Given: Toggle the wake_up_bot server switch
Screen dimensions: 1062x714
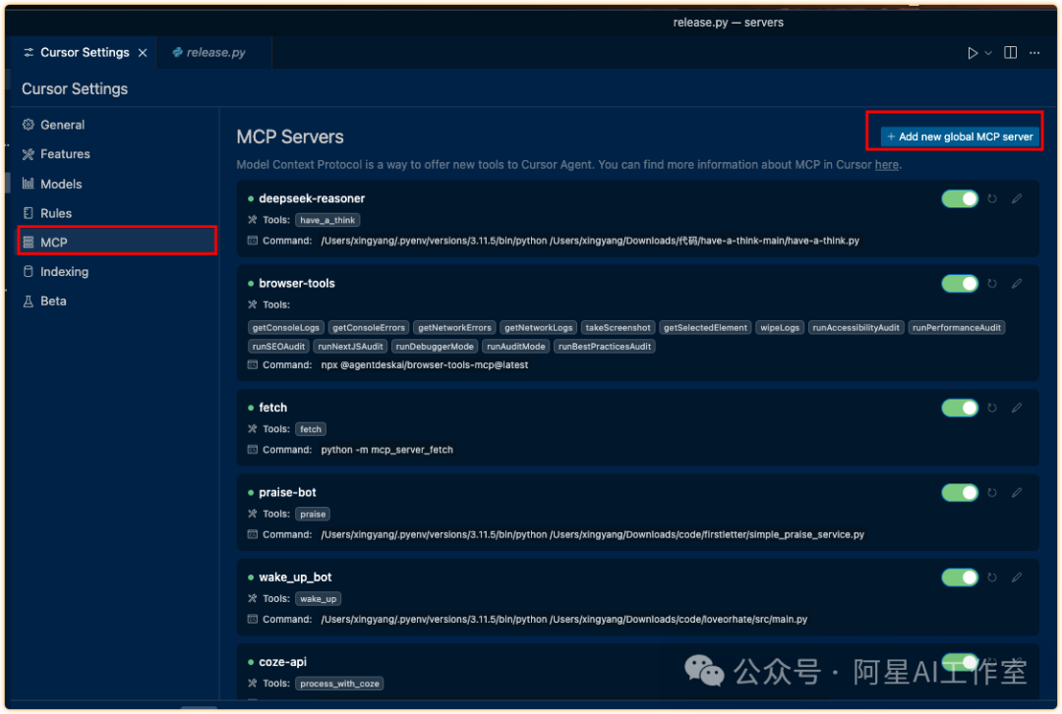Looking at the screenshot, I should coord(959,577).
